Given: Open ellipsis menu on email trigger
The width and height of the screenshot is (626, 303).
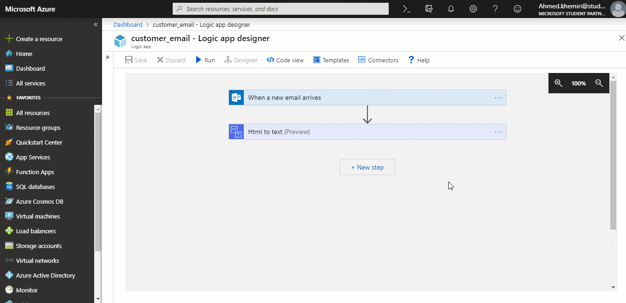Looking at the screenshot, I should pos(498,97).
